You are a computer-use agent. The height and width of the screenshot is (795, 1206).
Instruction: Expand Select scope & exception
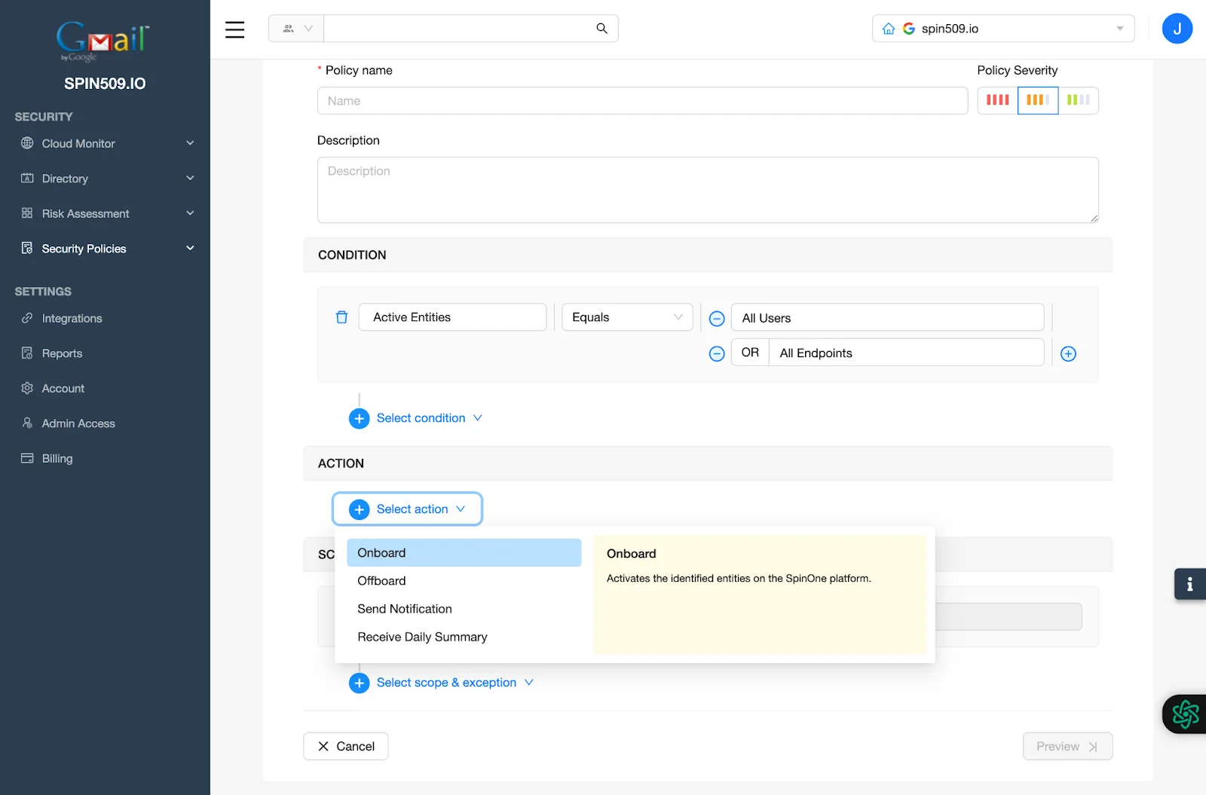point(446,682)
